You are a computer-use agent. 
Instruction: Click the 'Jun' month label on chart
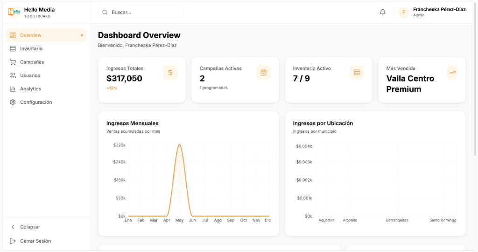pyautogui.click(x=192, y=220)
